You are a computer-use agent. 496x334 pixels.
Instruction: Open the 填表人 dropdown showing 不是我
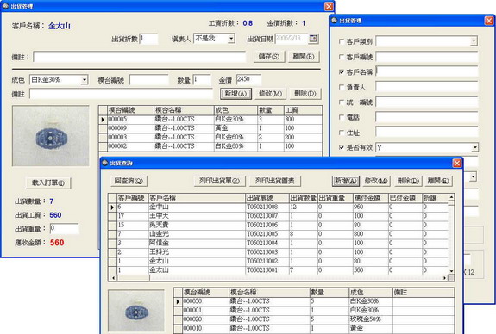pyautogui.click(x=231, y=39)
